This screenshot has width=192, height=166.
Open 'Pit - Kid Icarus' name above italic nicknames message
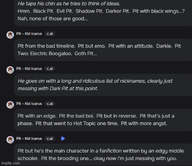pyautogui.click(x=29, y=69)
